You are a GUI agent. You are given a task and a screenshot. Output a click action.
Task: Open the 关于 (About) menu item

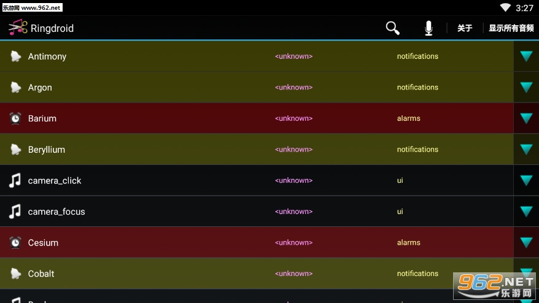point(464,28)
